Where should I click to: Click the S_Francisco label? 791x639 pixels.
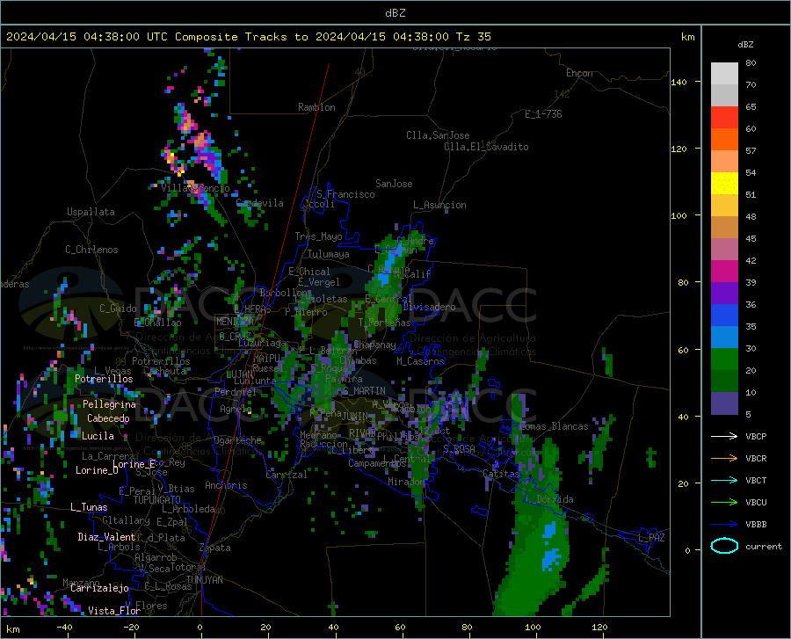(345, 194)
